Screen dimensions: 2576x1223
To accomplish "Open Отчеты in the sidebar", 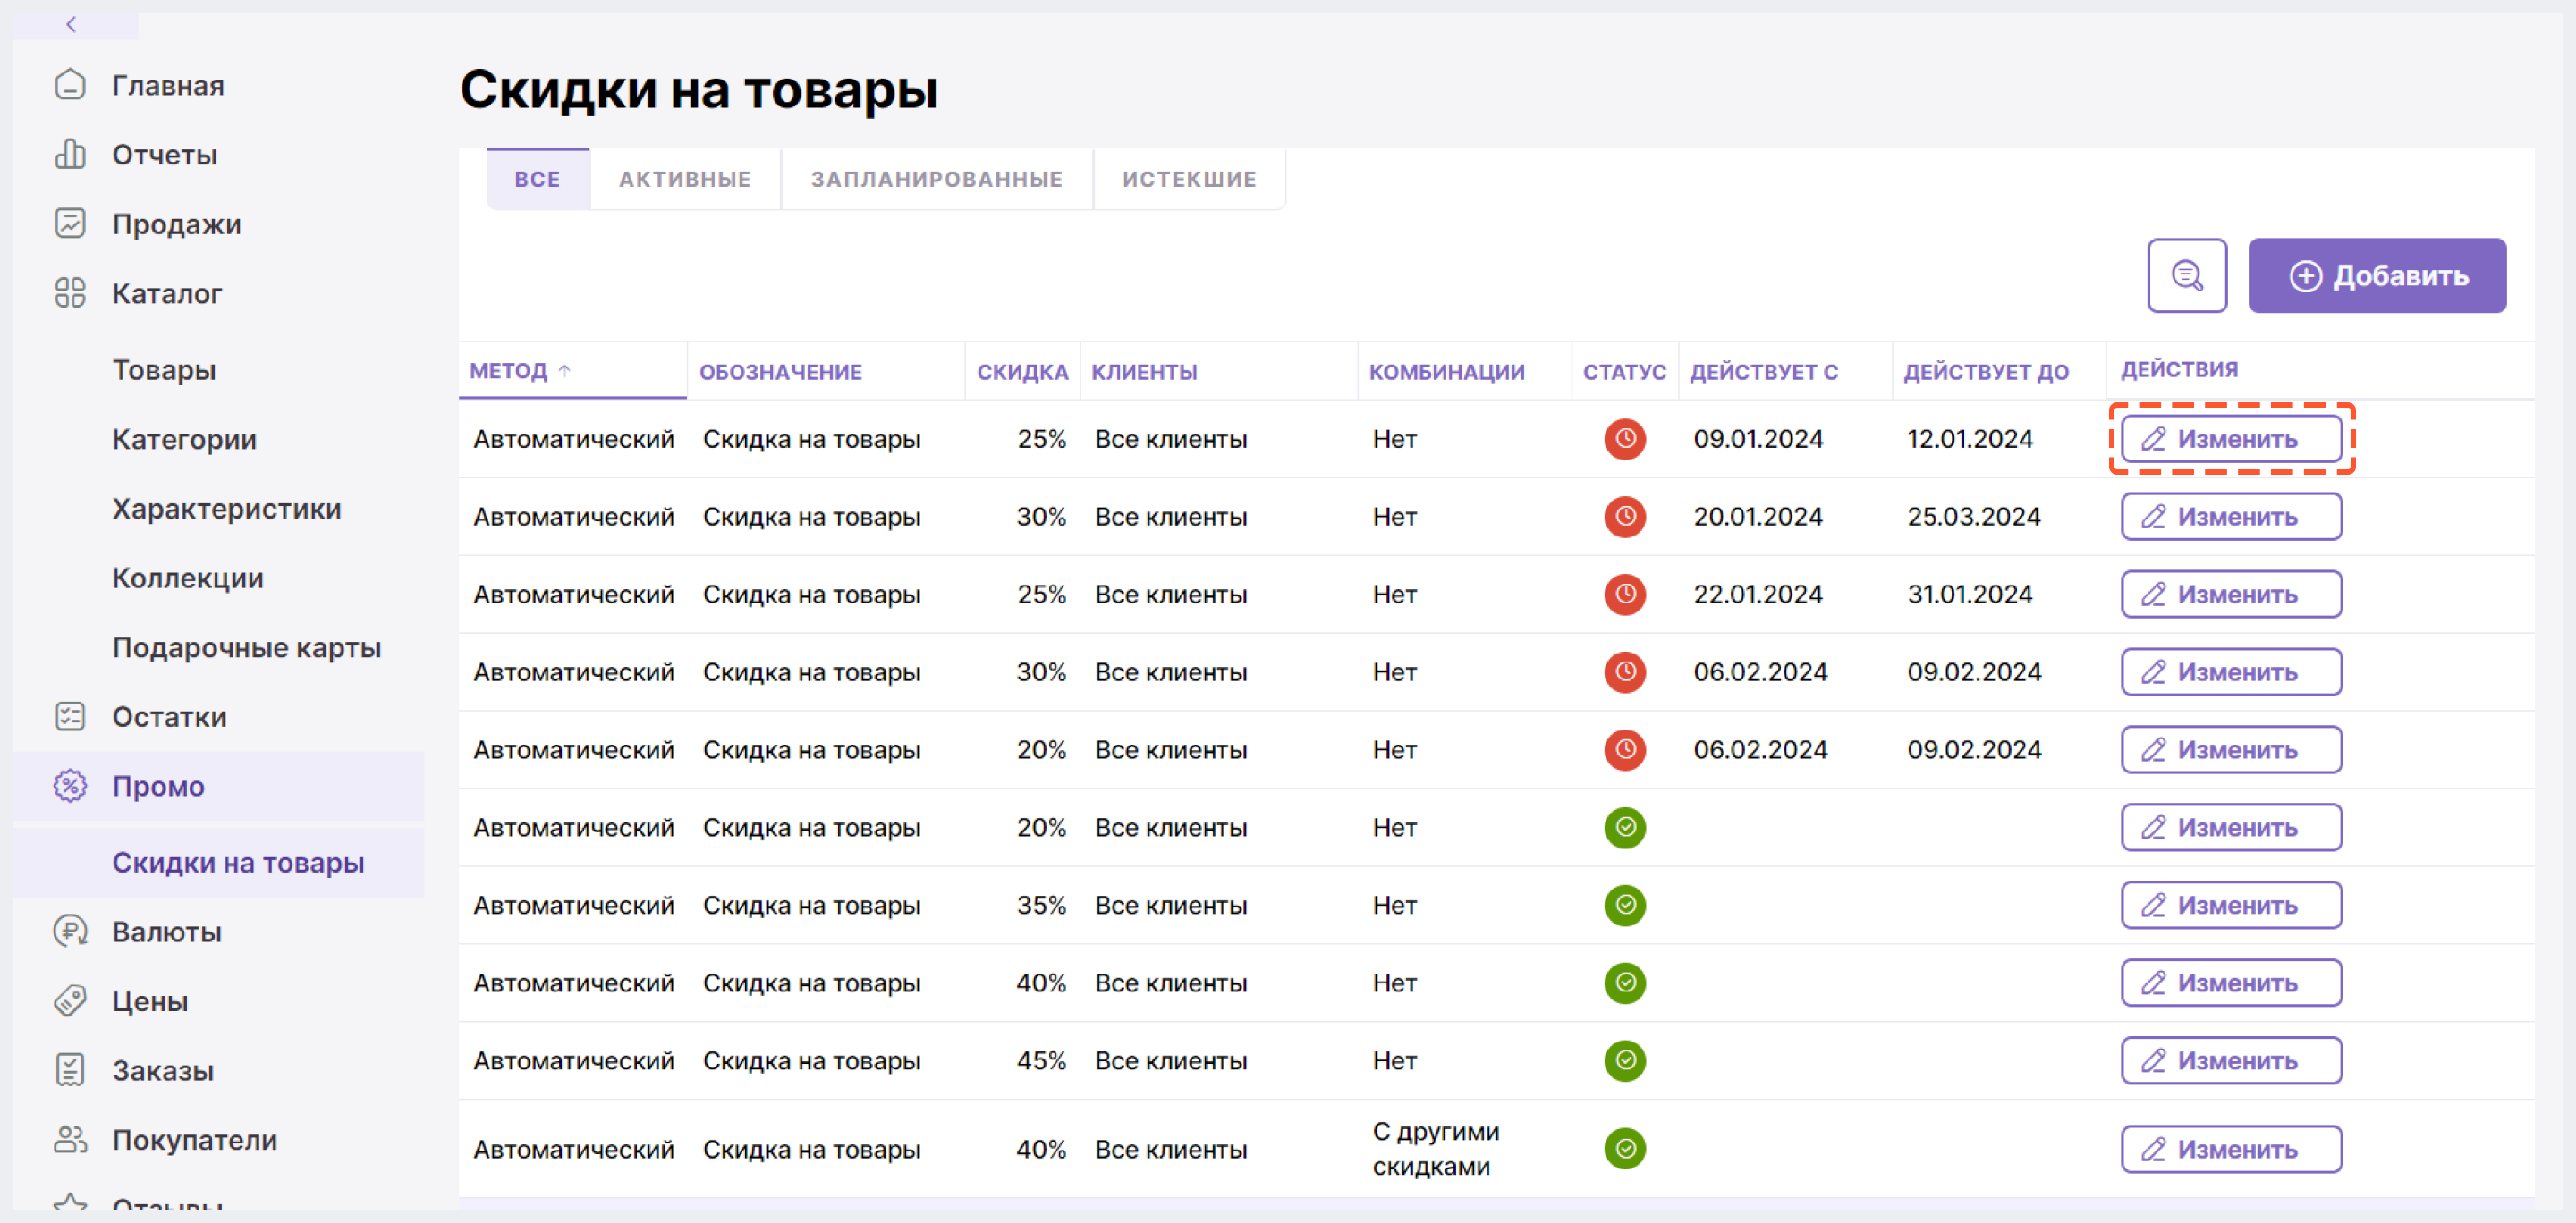I will [164, 154].
